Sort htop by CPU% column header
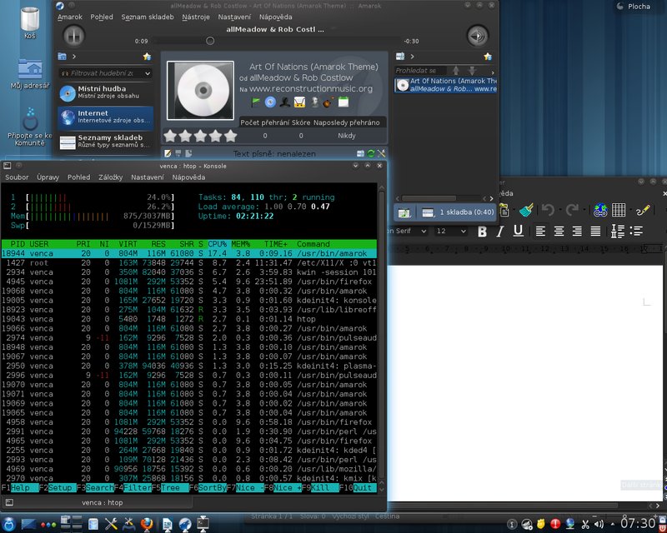Screen dimensions: 667x533 (x=217, y=244)
